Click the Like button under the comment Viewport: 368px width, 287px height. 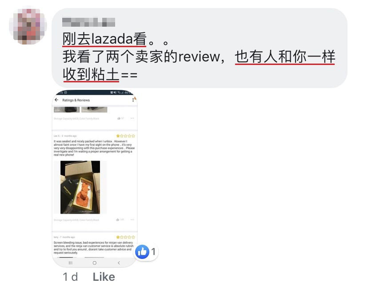(104, 277)
